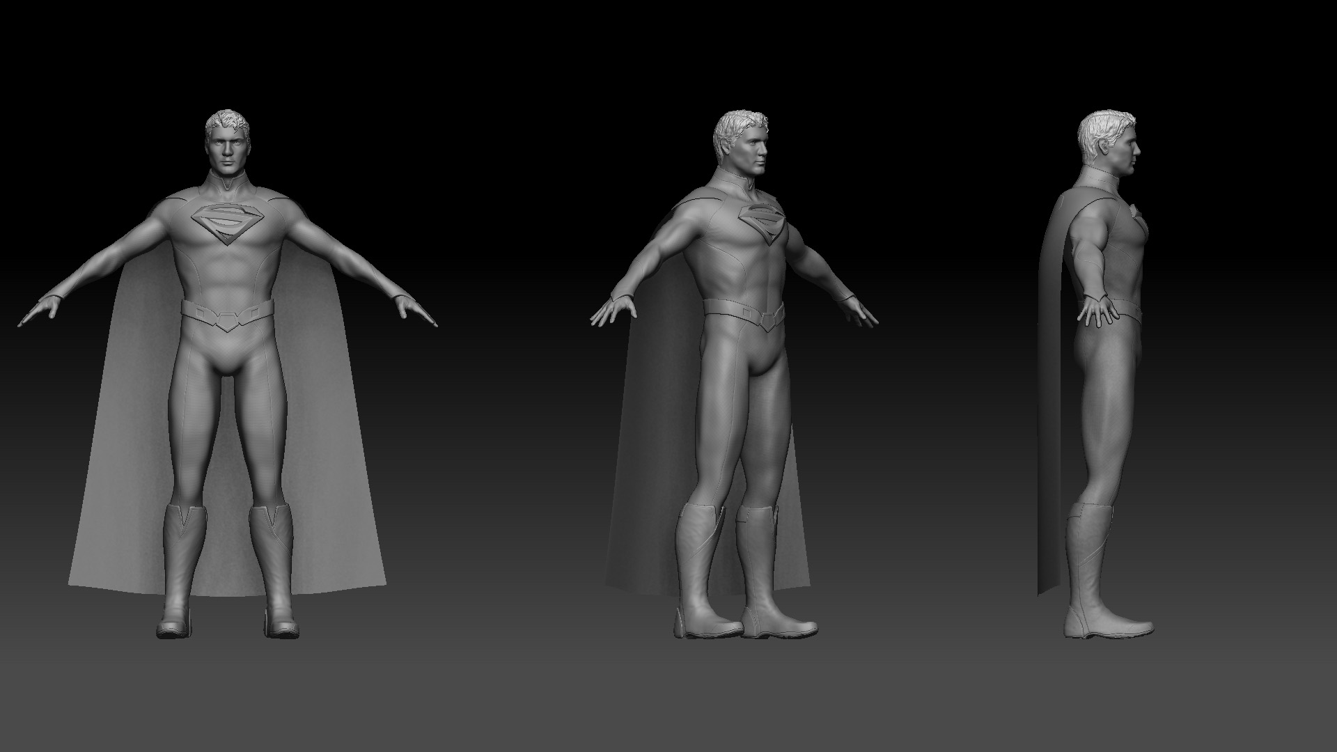The height and width of the screenshot is (752, 1337).
Task: Select the three-quarter view character model
Action: 735,374
